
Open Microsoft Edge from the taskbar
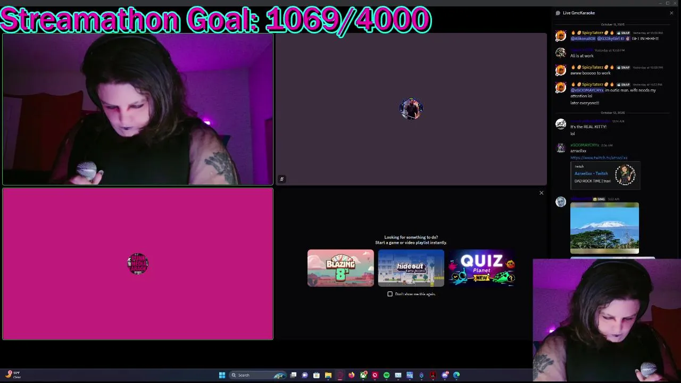pyautogui.click(x=456, y=375)
